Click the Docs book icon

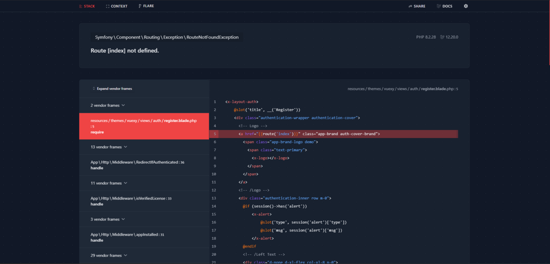click(x=439, y=6)
